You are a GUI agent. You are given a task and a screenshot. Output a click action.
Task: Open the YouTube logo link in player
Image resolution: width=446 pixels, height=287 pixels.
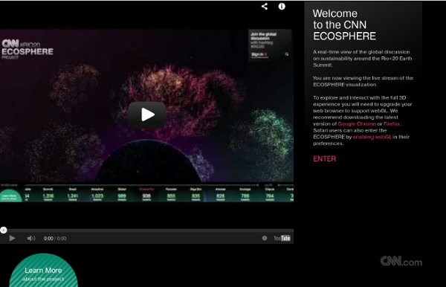tap(282, 238)
